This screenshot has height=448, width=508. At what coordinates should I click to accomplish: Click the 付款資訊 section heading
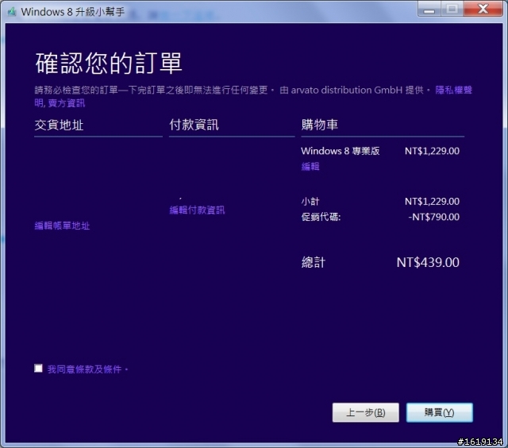194,125
